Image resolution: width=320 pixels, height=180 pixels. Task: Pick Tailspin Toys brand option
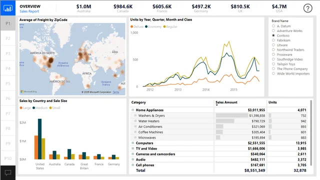point(273,64)
